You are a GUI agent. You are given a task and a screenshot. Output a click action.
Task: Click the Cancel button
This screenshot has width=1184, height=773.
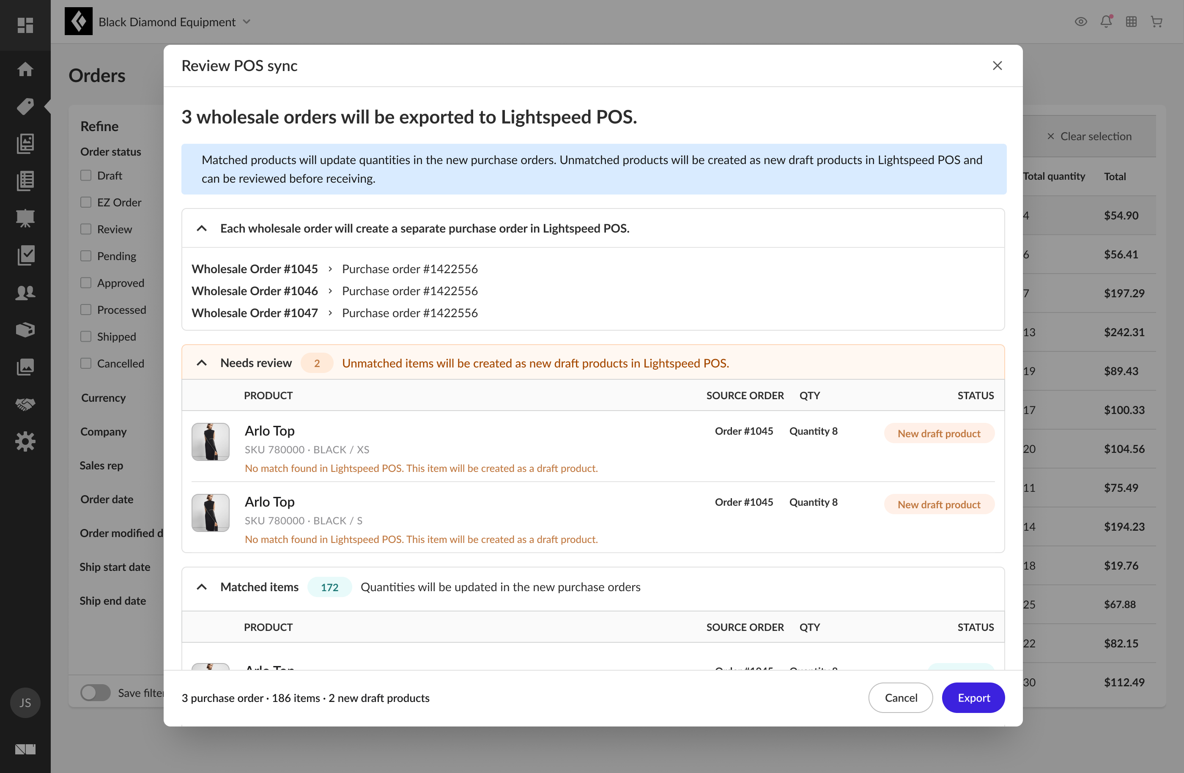(x=900, y=698)
